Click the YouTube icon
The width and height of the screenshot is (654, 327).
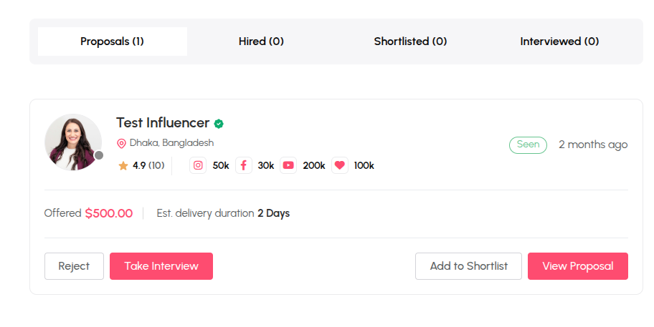[x=288, y=165]
